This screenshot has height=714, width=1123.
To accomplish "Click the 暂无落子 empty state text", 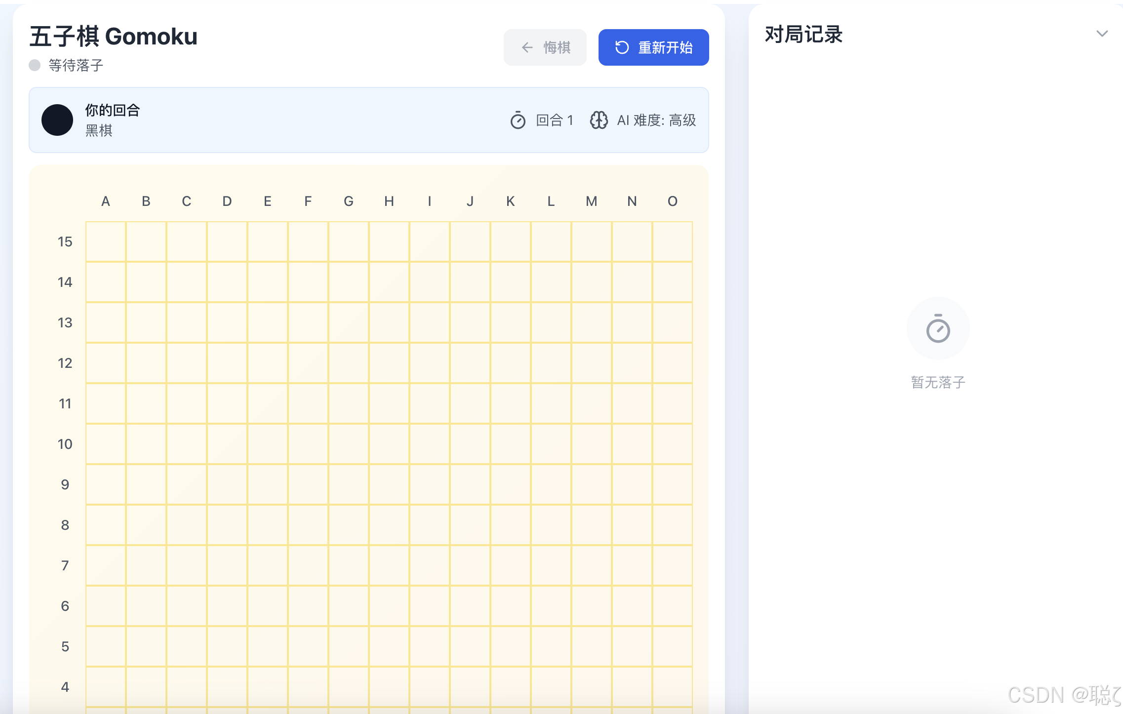I will coord(938,382).
